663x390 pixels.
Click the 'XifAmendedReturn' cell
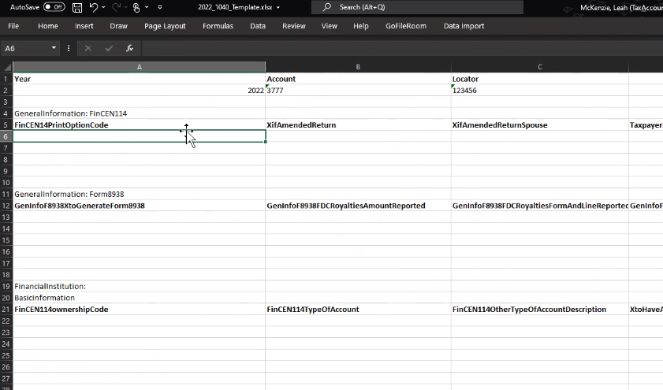click(x=358, y=125)
